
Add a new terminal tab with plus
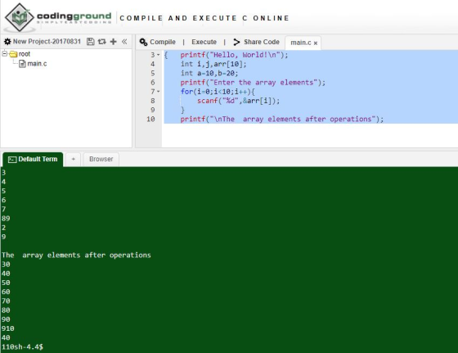point(74,159)
